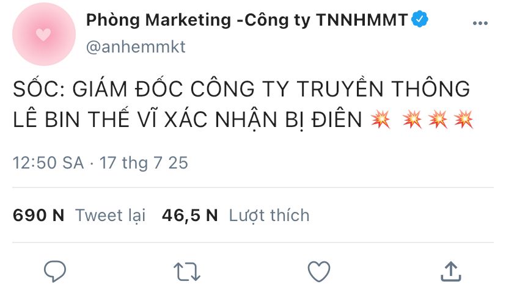Click tweet line LÊ BIN THẾ VĨ XÁC NHẬN
The width and height of the screenshot is (506, 298).
point(188,119)
